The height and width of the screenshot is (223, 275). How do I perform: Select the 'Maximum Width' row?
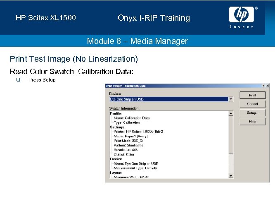point(131,177)
